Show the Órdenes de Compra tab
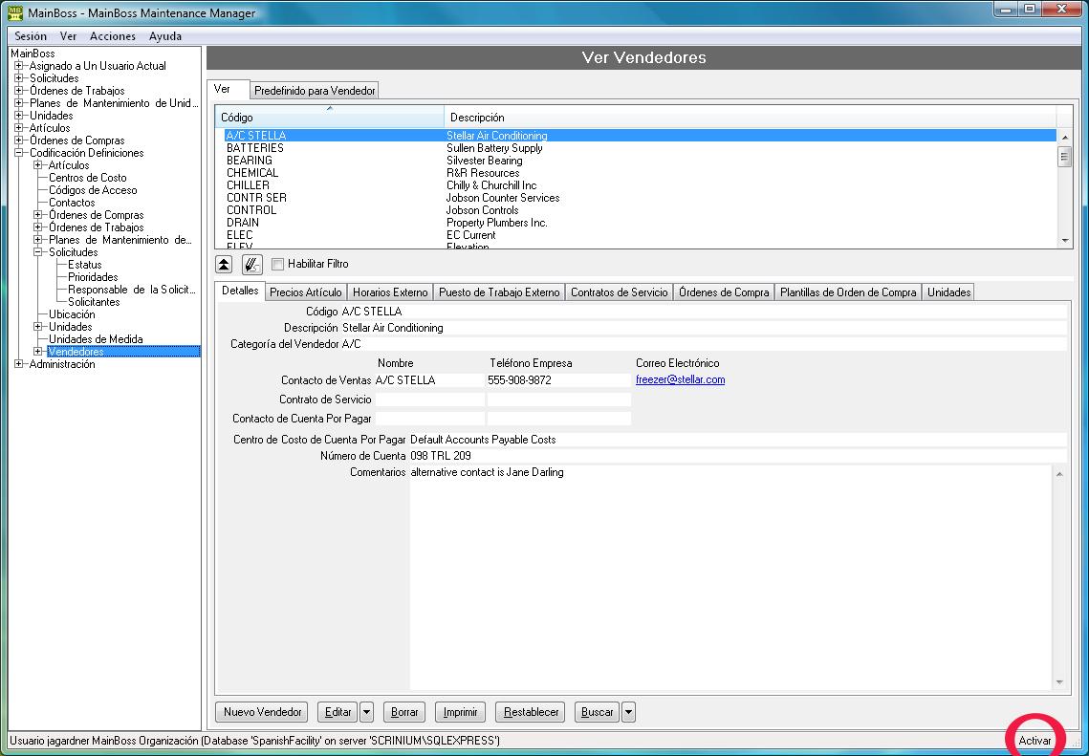Screen dimensions: 1089x756 (725, 292)
